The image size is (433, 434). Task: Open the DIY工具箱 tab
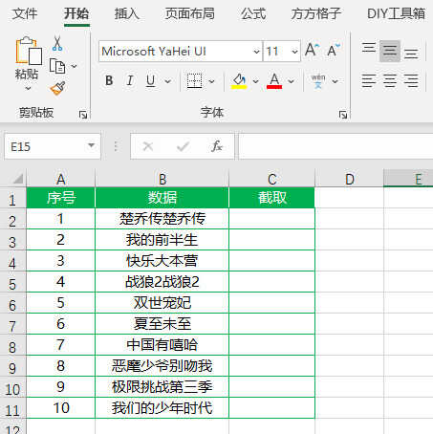pos(396,13)
